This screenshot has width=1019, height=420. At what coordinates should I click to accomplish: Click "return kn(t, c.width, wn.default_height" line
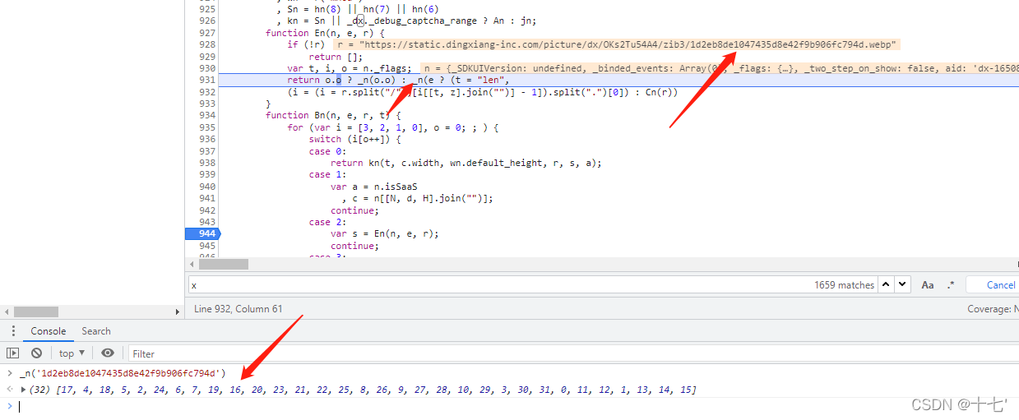tap(465, 163)
